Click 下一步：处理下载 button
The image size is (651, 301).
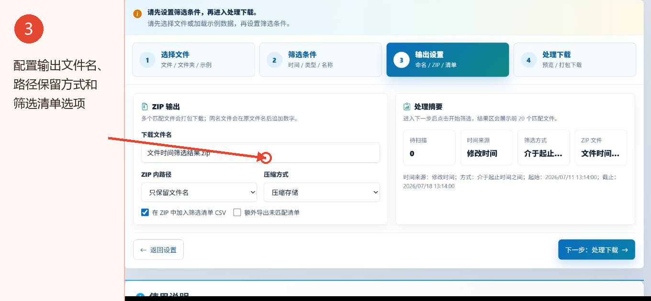(x=596, y=250)
